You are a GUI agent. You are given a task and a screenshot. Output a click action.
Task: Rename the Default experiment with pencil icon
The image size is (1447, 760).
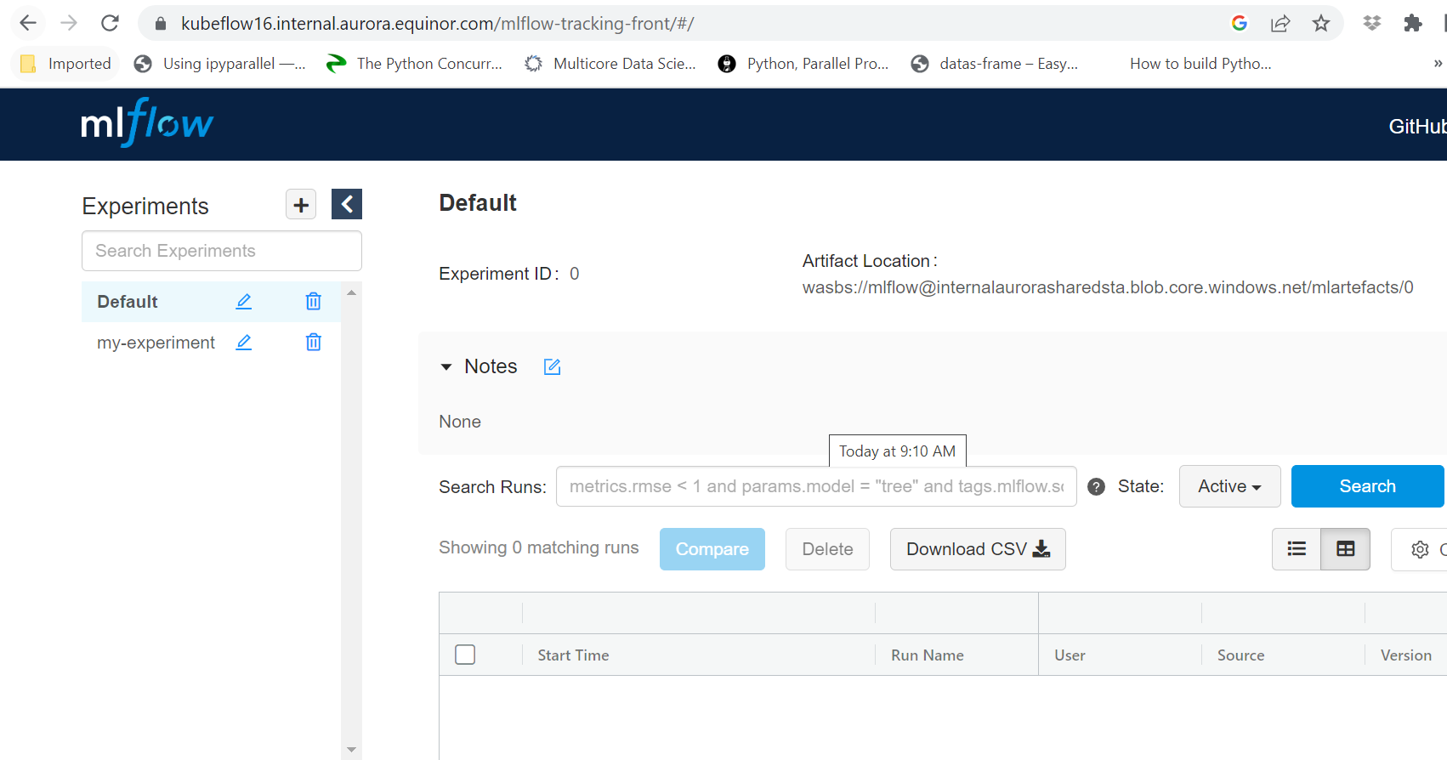point(244,302)
